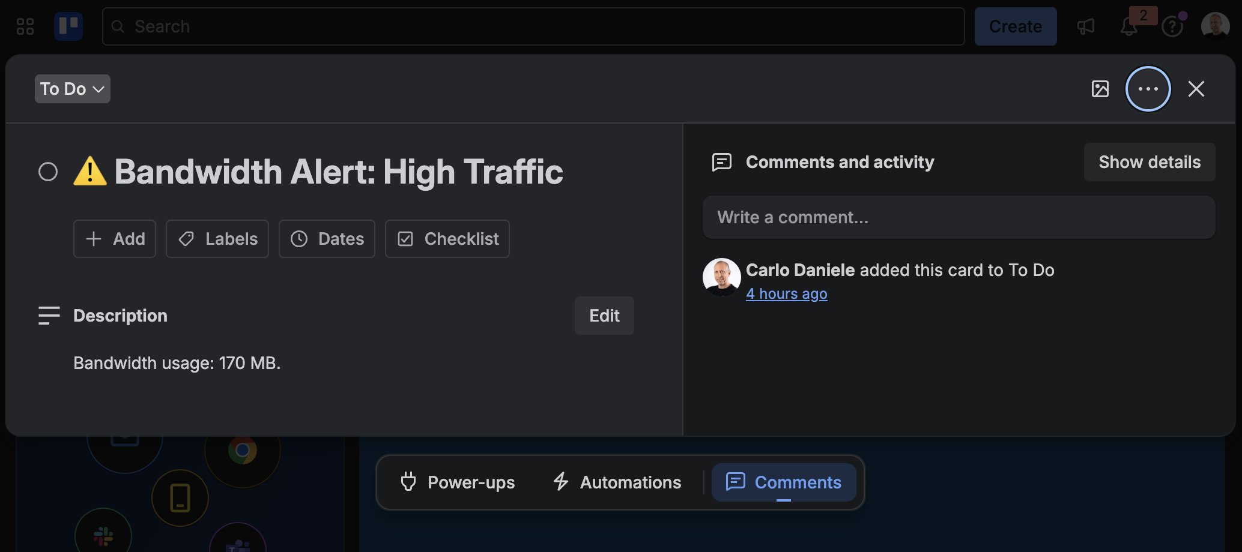
Task: Open the To Do list dropdown
Action: [x=72, y=88]
